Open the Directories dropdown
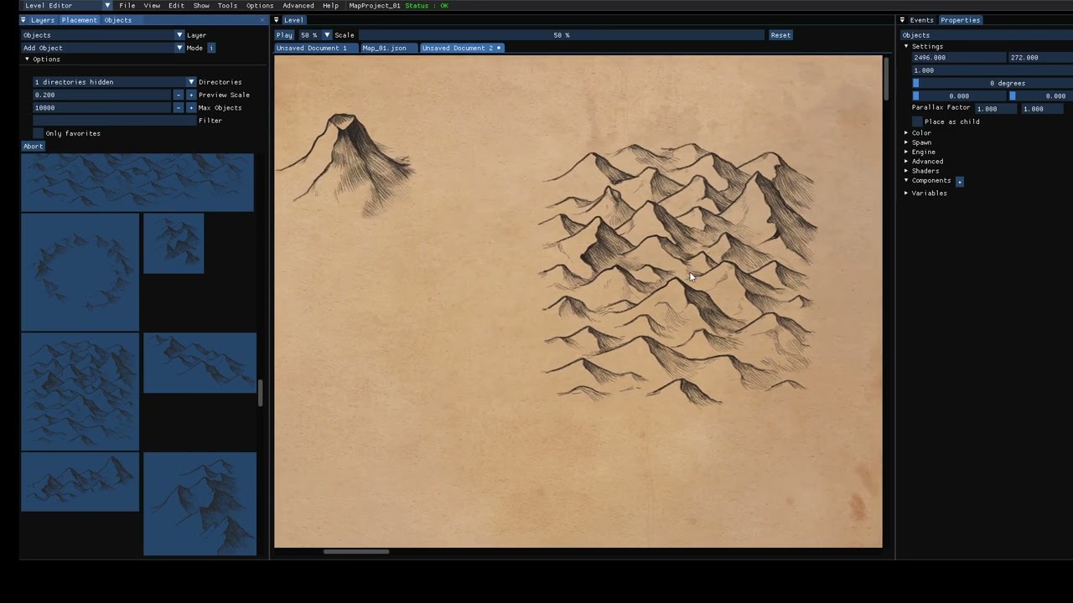Image resolution: width=1073 pixels, height=603 pixels. pos(114,82)
